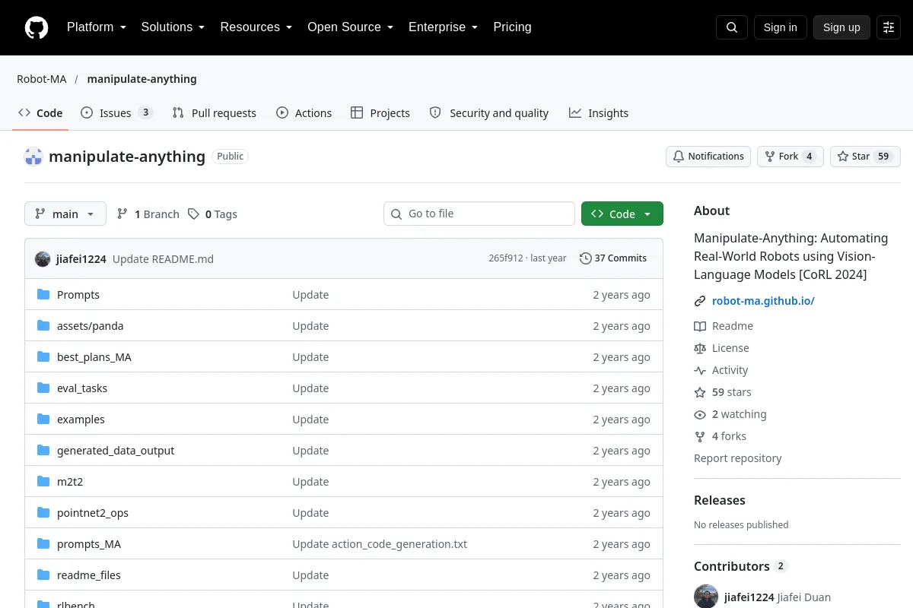Open the green Code dropdown button

[x=622, y=214]
